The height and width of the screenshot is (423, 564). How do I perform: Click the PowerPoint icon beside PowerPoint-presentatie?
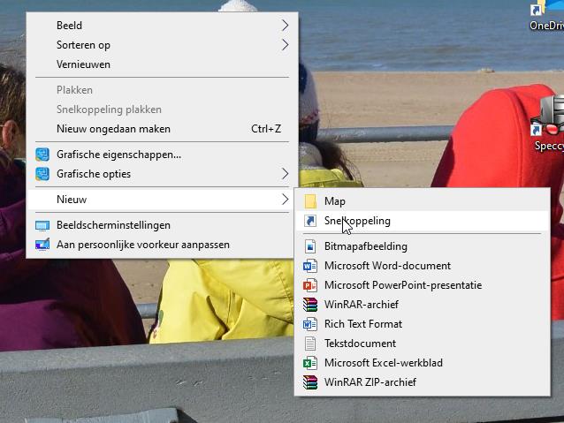click(x=310, y=285)
